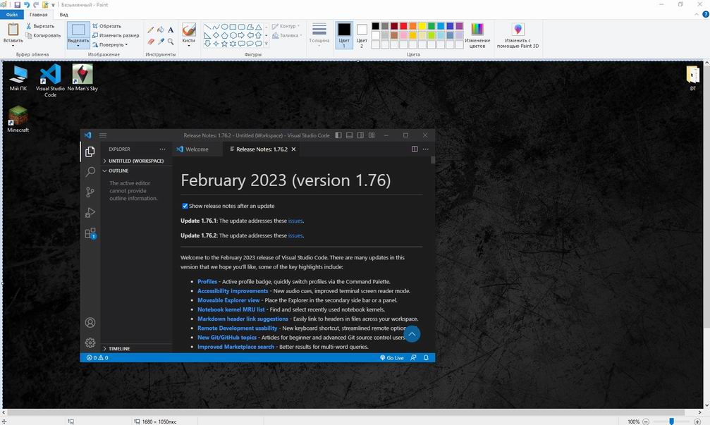The width and height of the screenshot is (710, 425).
Task: Click the 'Moveable Explorer view' link
Action: [x=228, y=300]
